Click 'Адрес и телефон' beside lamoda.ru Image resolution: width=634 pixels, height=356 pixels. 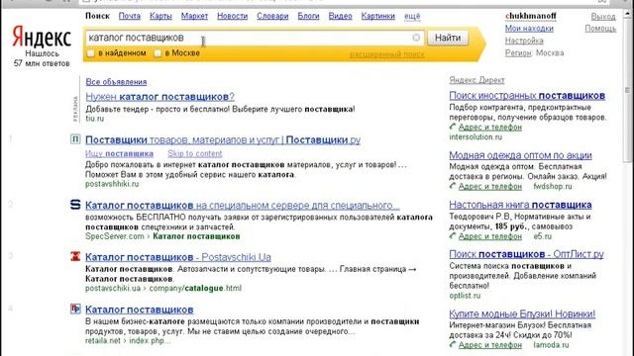[x=490, y=345]
